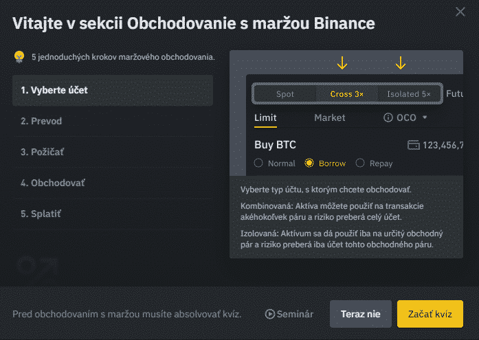Switch to the Cross 3× tab
This screenshot has height=340, width=479.
point(346,93)
